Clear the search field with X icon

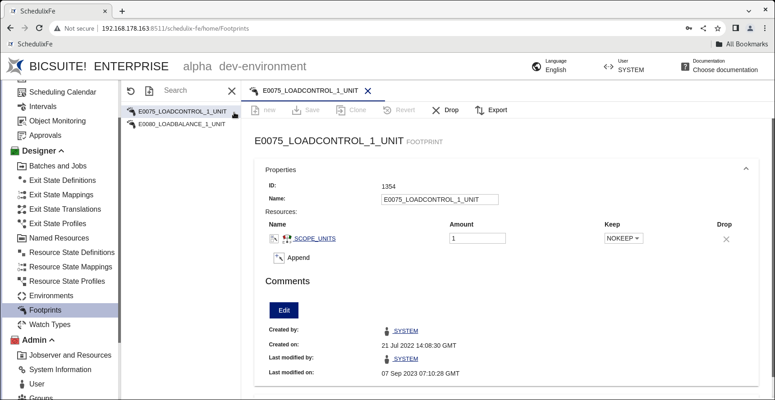[x=232, y=91]
